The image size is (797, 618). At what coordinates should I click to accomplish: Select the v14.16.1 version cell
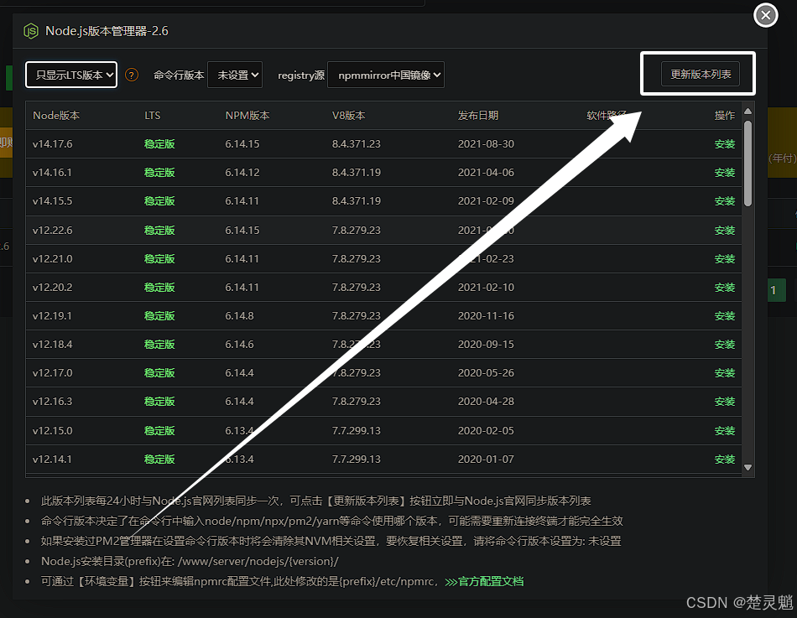pos(52,172)
